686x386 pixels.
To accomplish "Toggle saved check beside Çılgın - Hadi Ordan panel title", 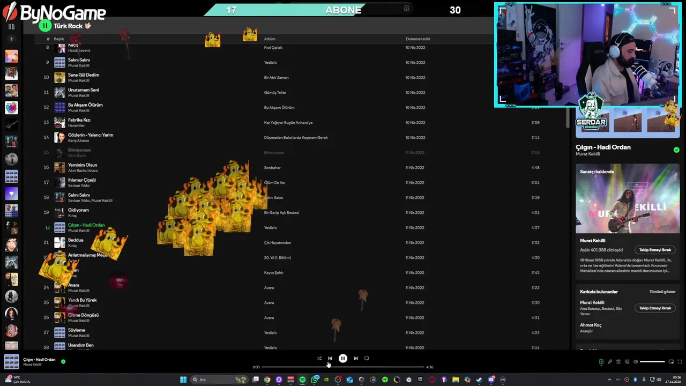I will coord(676,150).
